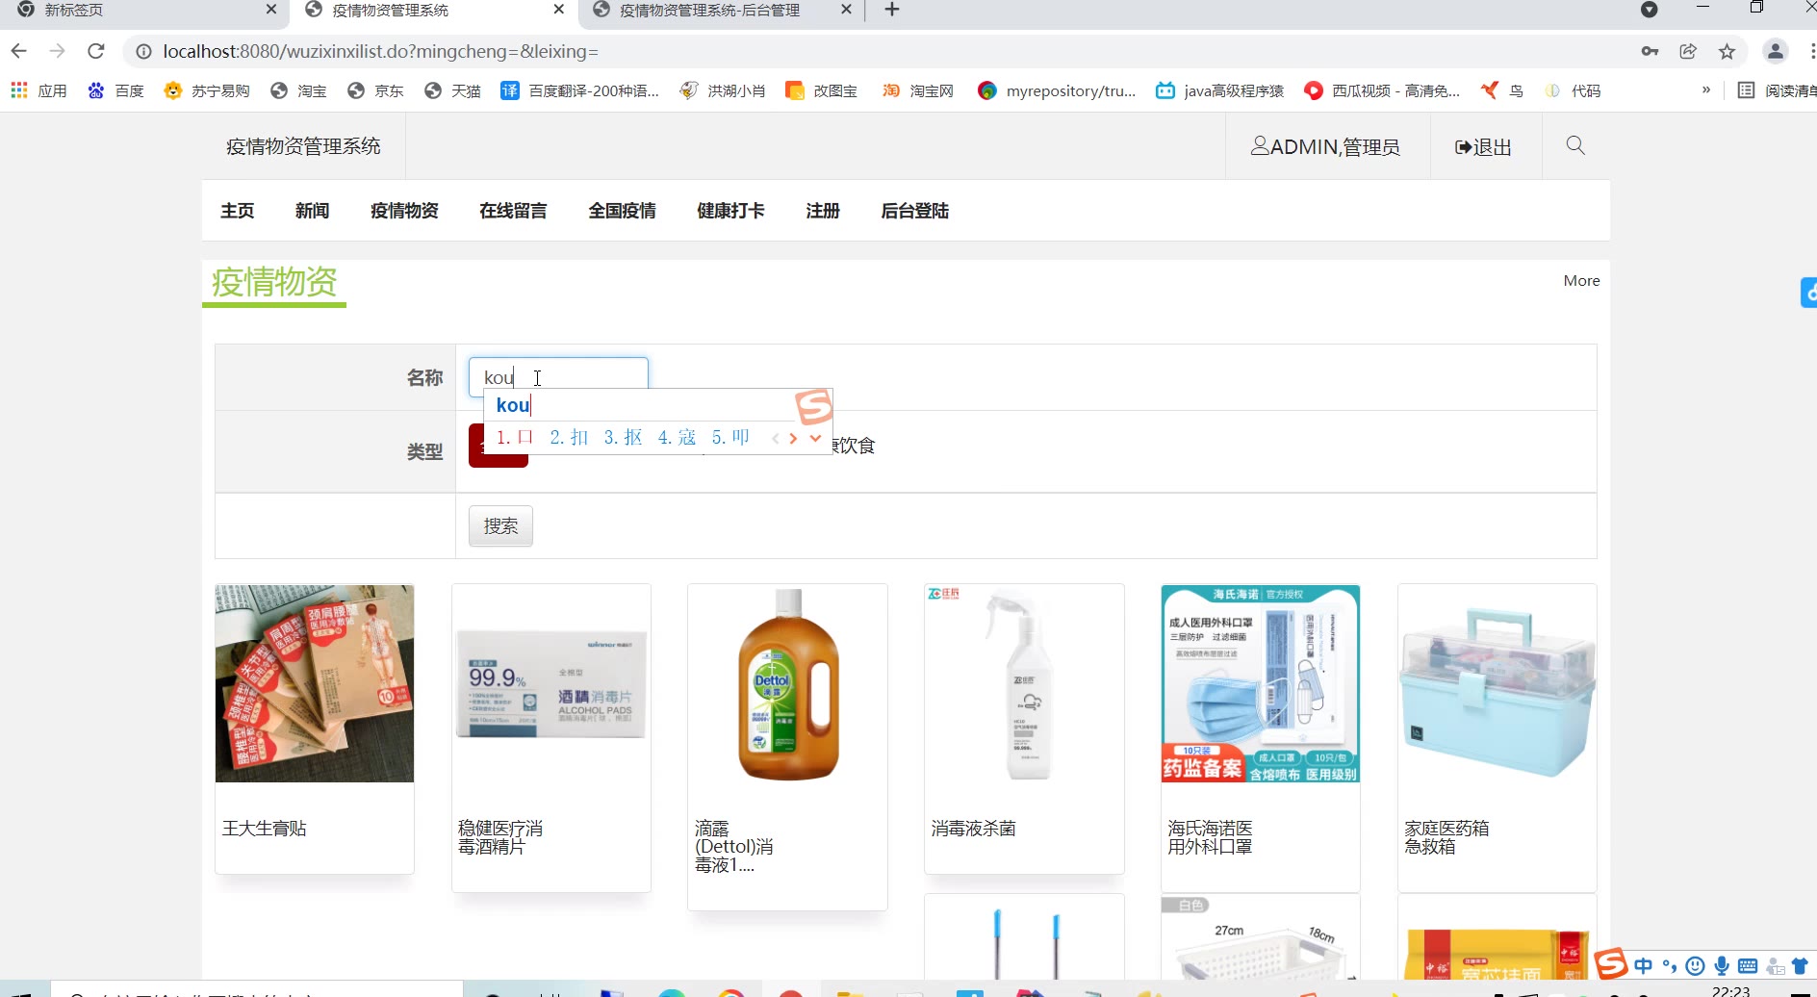Open the 海氏海诺医用外科口罩 product image
This screenshot has width=1817, height=997.
point(1261,683)
